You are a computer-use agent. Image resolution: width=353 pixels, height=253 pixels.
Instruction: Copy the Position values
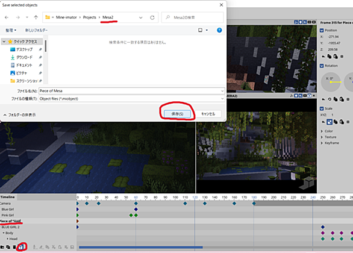[330, 57]
